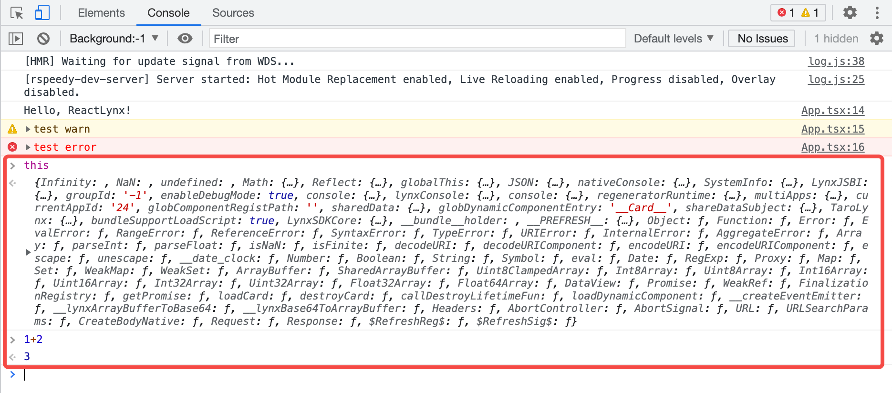The width and height of the screenshot is (892, 393).
Task: Show the console sidebar panel icon
Action: [16, 39]
